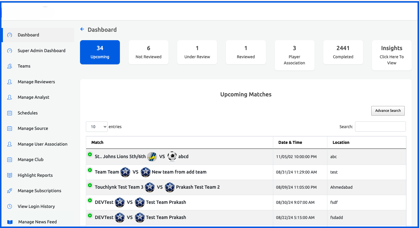Screen dimensions: 419x228
Task: Select the 1 Reviewed card
Action: [246, 52]
